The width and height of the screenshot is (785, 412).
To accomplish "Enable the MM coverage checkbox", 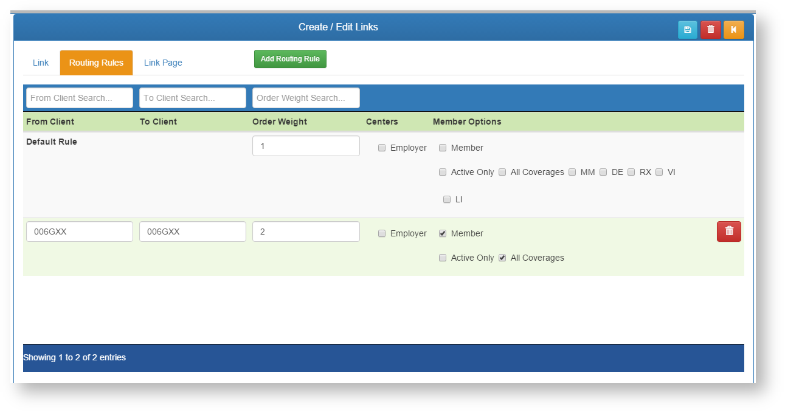I will coord(572,172).
